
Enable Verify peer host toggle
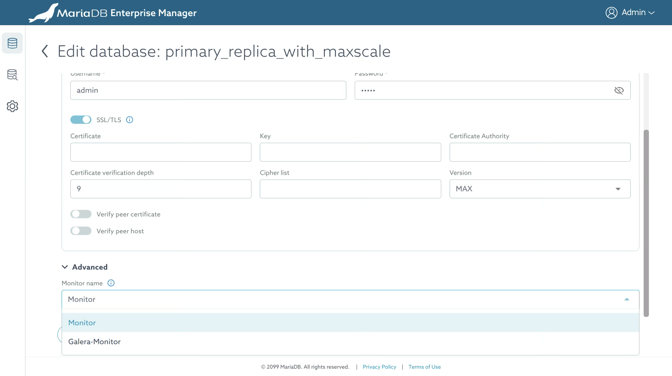(81, 231)
